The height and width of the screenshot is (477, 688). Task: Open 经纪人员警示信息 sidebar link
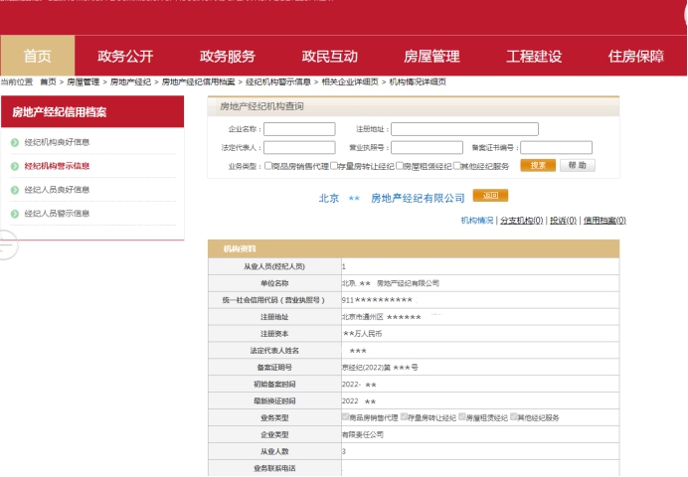pos(57,213)
